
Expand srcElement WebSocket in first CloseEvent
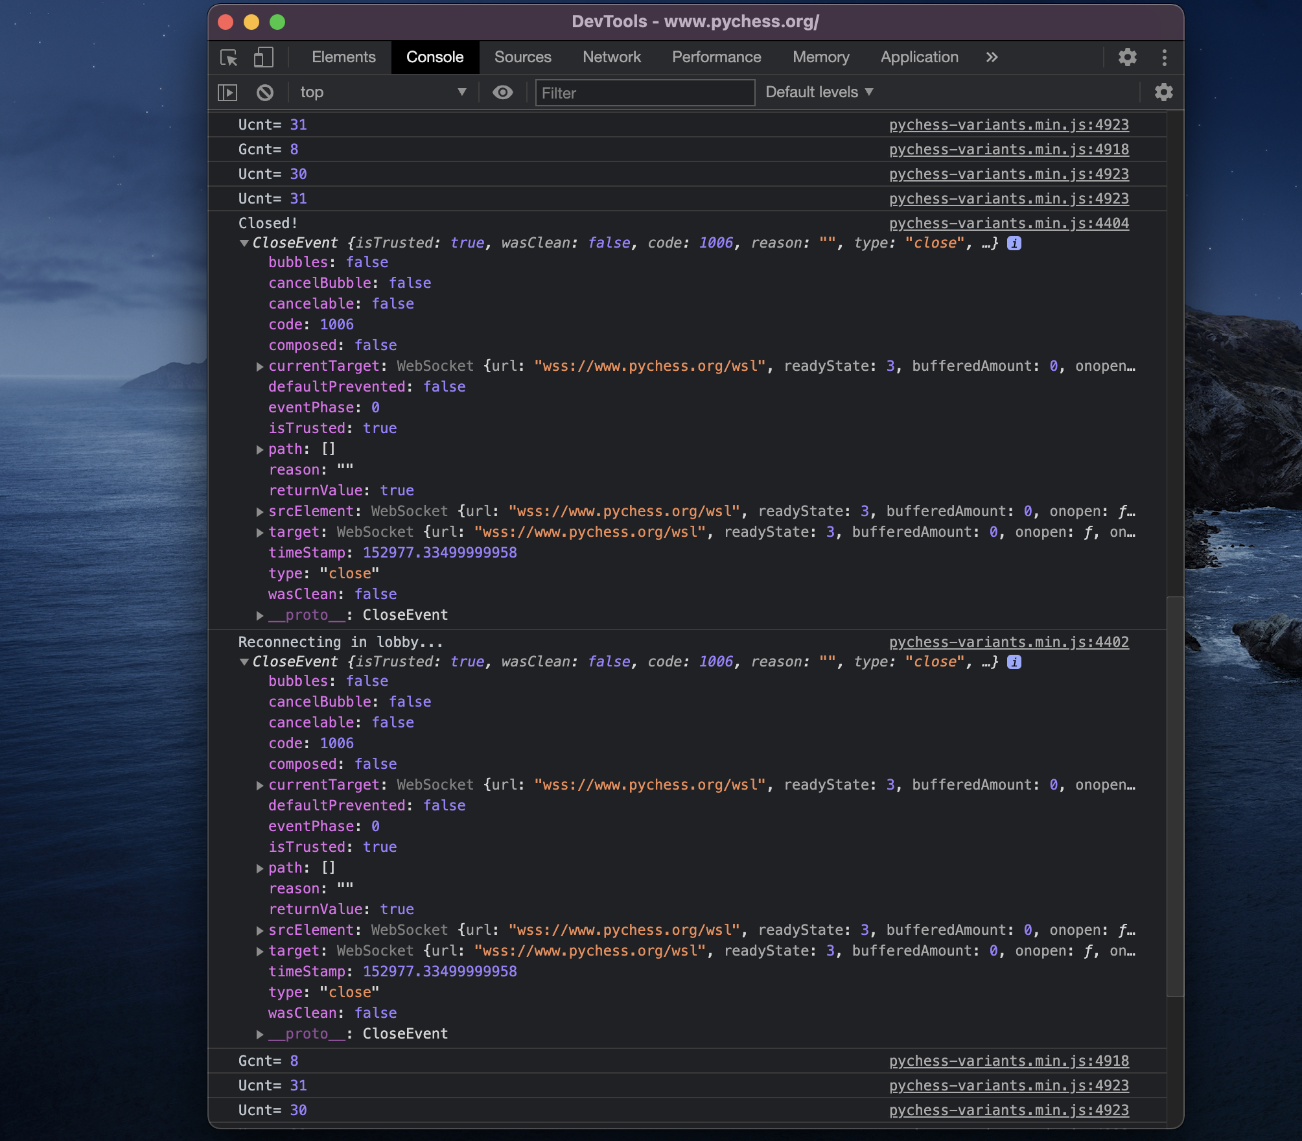pyautogui.click(x=260, y=512)
